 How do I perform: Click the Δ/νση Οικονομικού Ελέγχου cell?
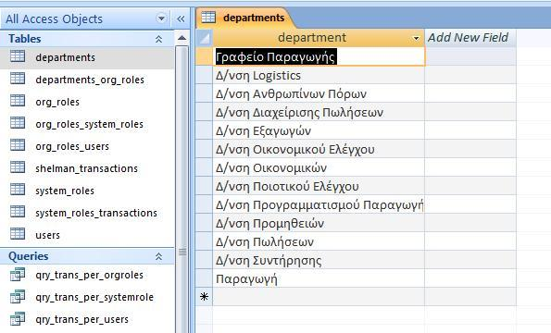[319, 150]
